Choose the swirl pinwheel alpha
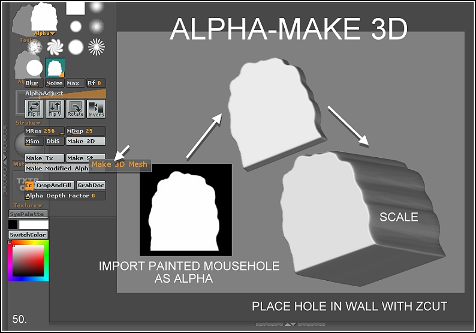476x333 pixels. 55,47
